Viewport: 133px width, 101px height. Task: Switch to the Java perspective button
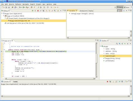coord(127,7)
